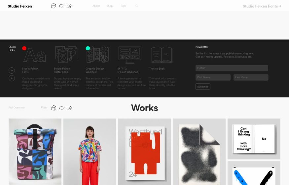Image resolution: width=289 pixels, height=185 pixels.
Task: Click the Quick Links previous arrow circle
Action: click(x=12, y=78)
